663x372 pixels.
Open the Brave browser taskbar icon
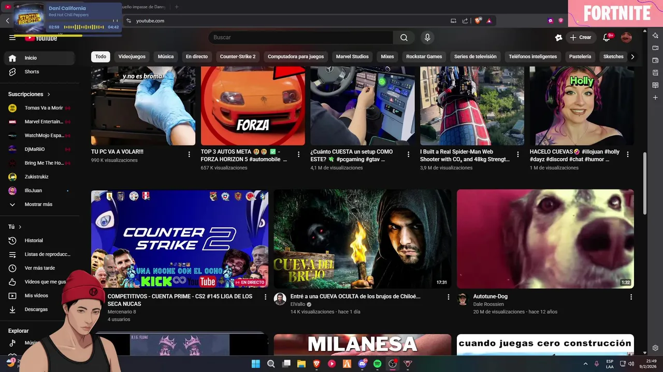(316, 364)
